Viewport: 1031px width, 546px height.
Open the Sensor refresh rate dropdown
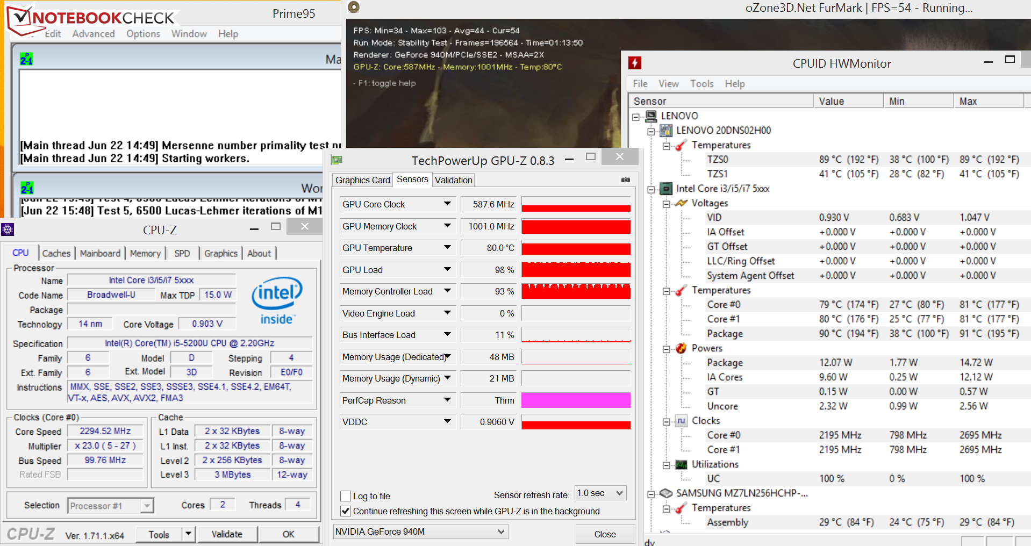click(x=600, y=493)
